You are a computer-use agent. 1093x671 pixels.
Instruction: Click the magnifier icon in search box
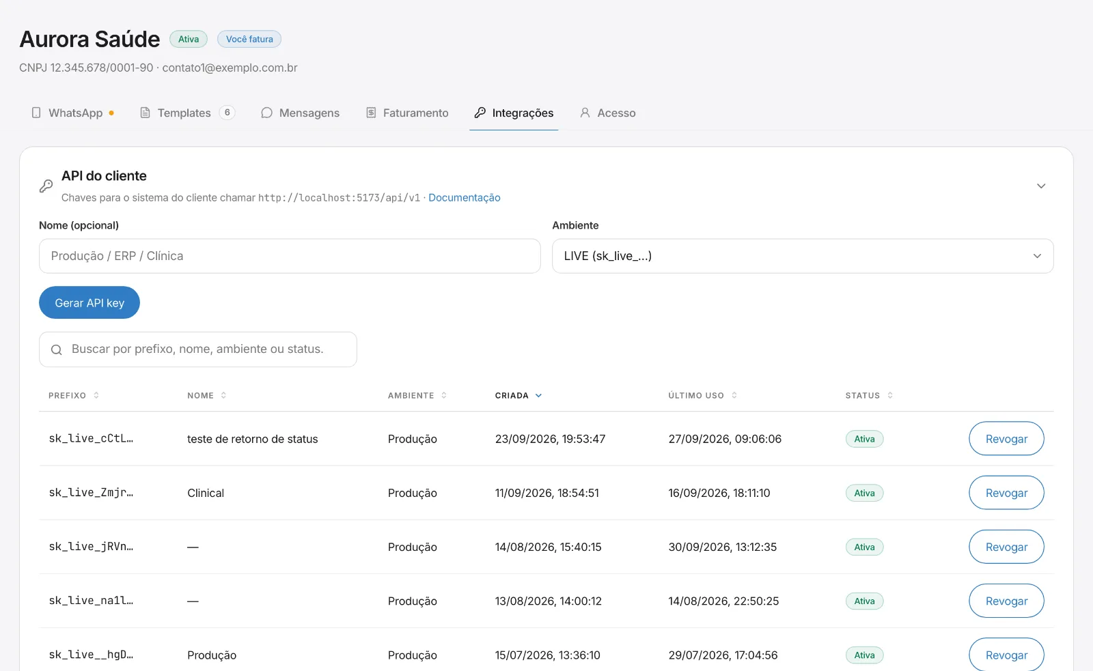click(x=57, y=349)
